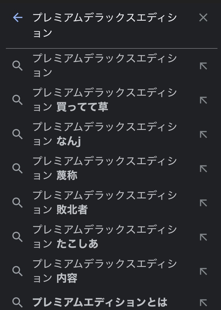This screenshot has width=221, height=310.
Task: Select the first suggestion without extra keywords
Action: (105, 66)
